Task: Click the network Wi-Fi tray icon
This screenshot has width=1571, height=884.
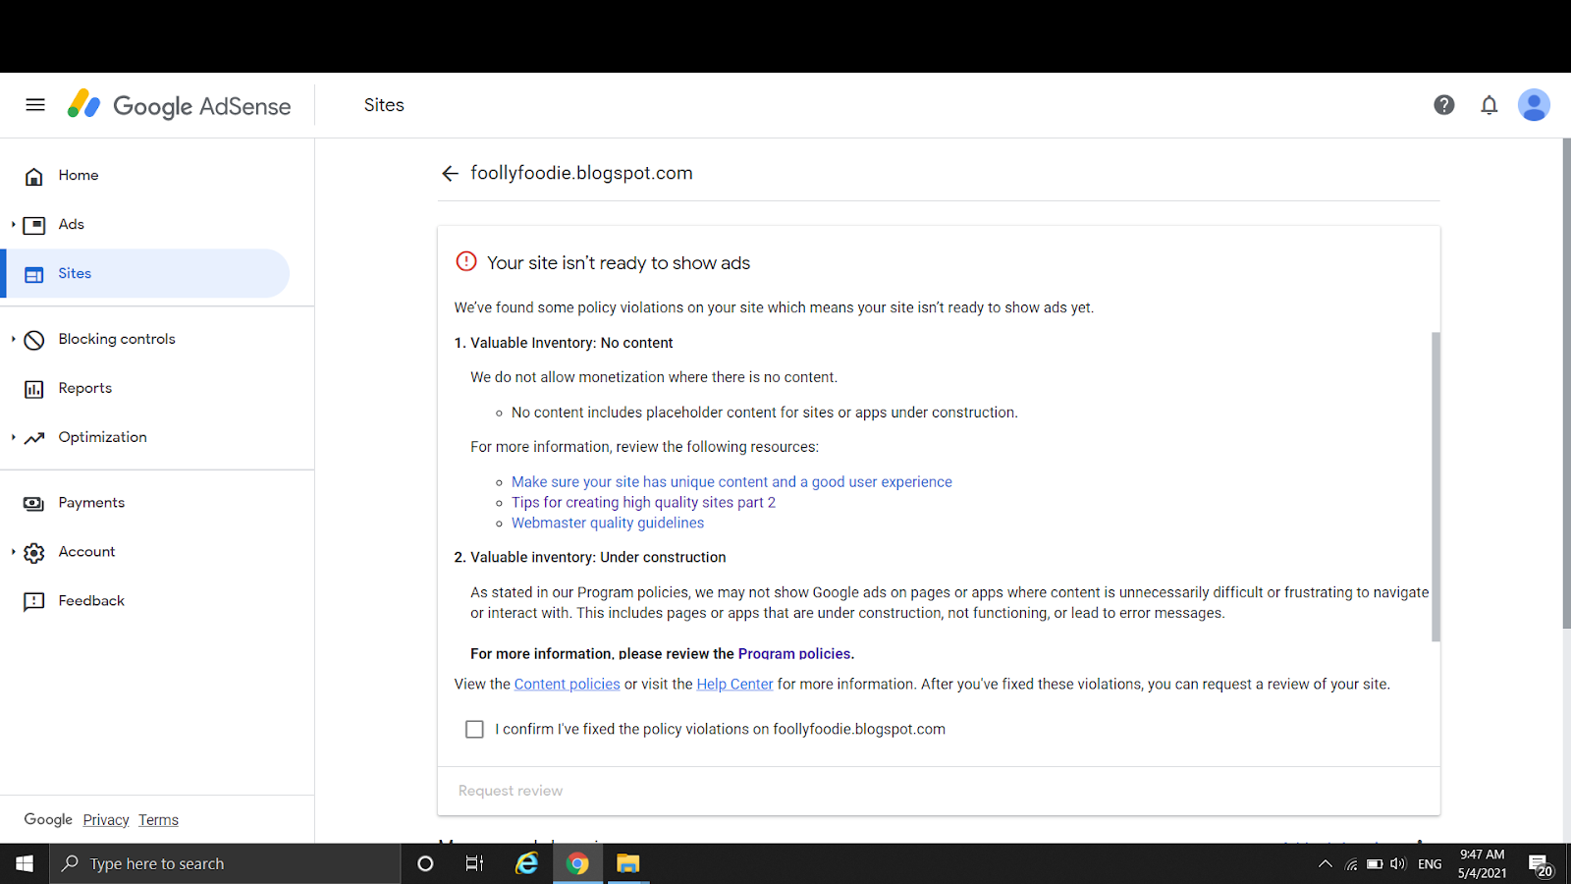Action: coord(1352,864)
